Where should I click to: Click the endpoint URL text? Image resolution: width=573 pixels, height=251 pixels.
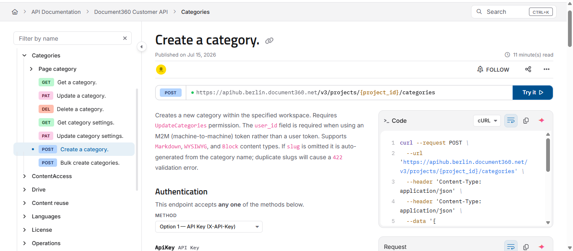point(315,93)
